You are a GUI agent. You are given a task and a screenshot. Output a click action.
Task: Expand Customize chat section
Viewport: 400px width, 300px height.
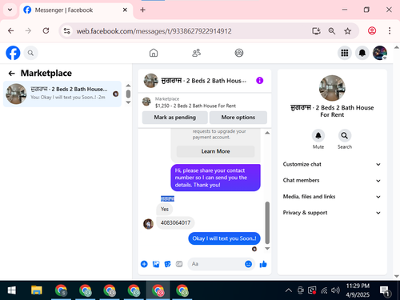[x=332, y=164]
